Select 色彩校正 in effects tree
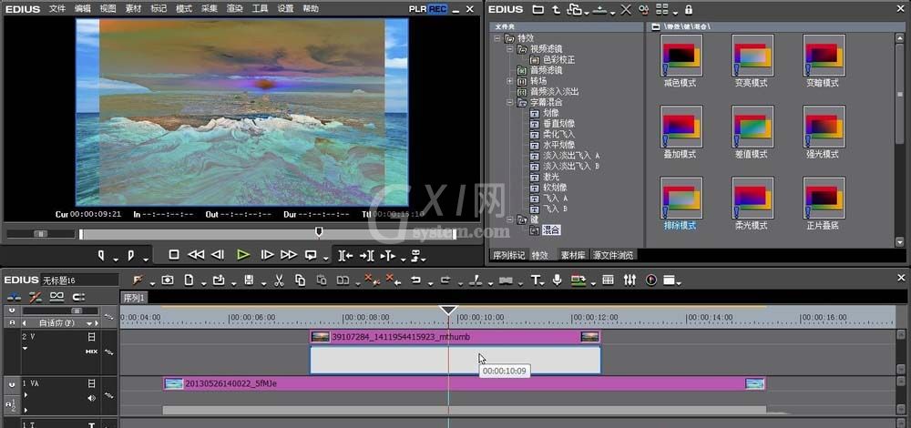 pyautogui.click(x=559, y=60)
